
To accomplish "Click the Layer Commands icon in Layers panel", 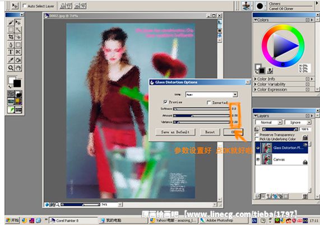I will (258, 196).
